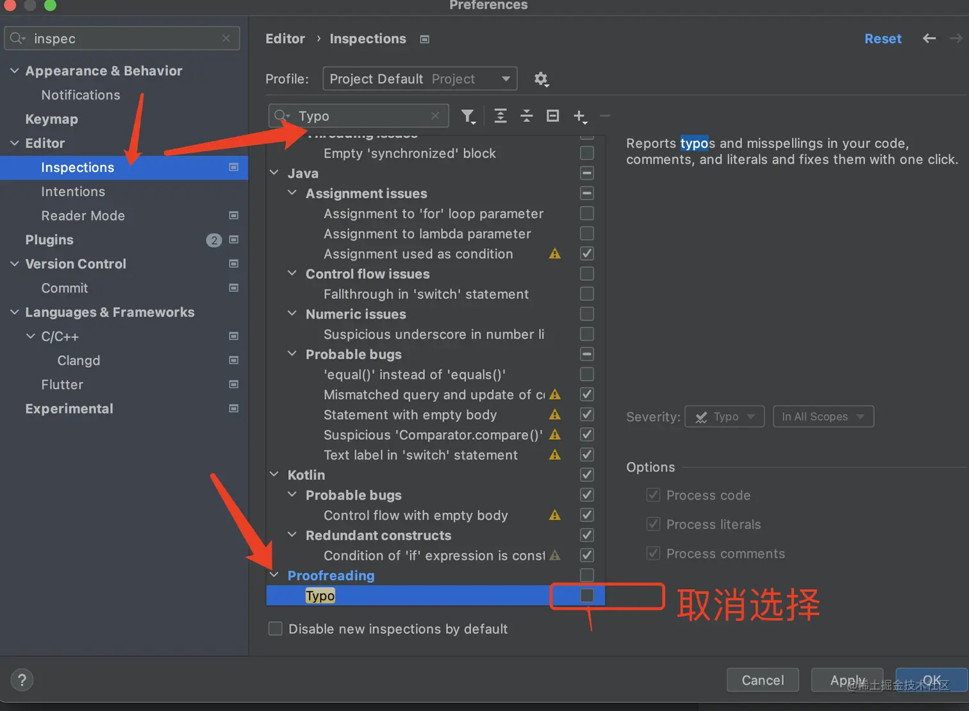Image resolution: width=969 pixels, height=711 pixels.
Task: Click the Cancel button
Action: coord(763,680)
